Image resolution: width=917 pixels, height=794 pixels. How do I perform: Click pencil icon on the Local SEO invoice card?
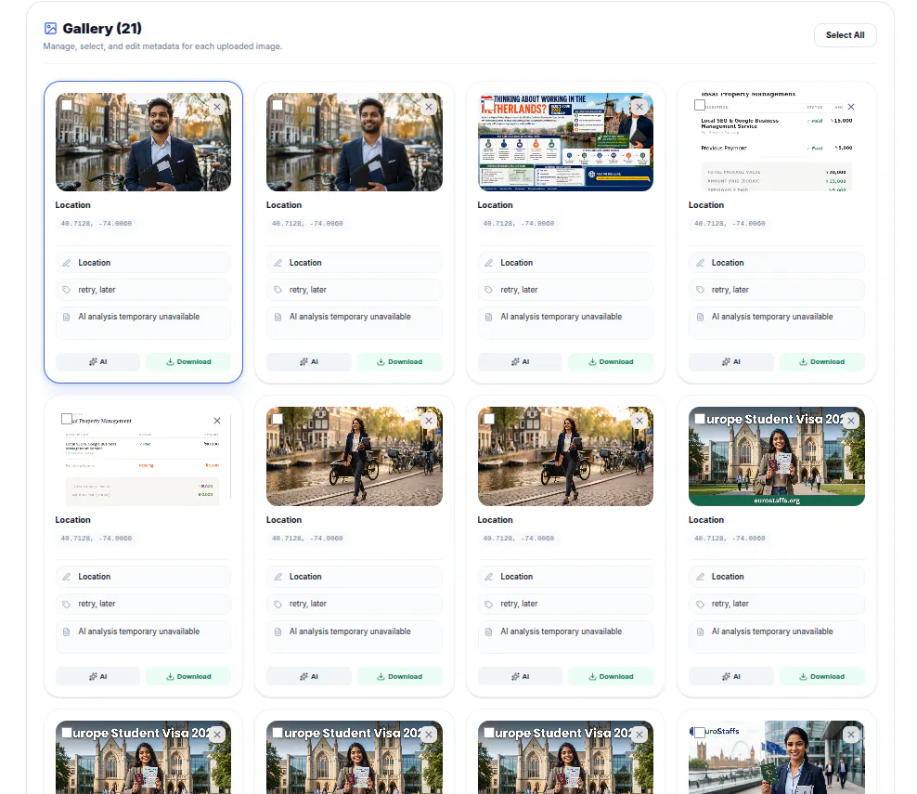[700, 263]
